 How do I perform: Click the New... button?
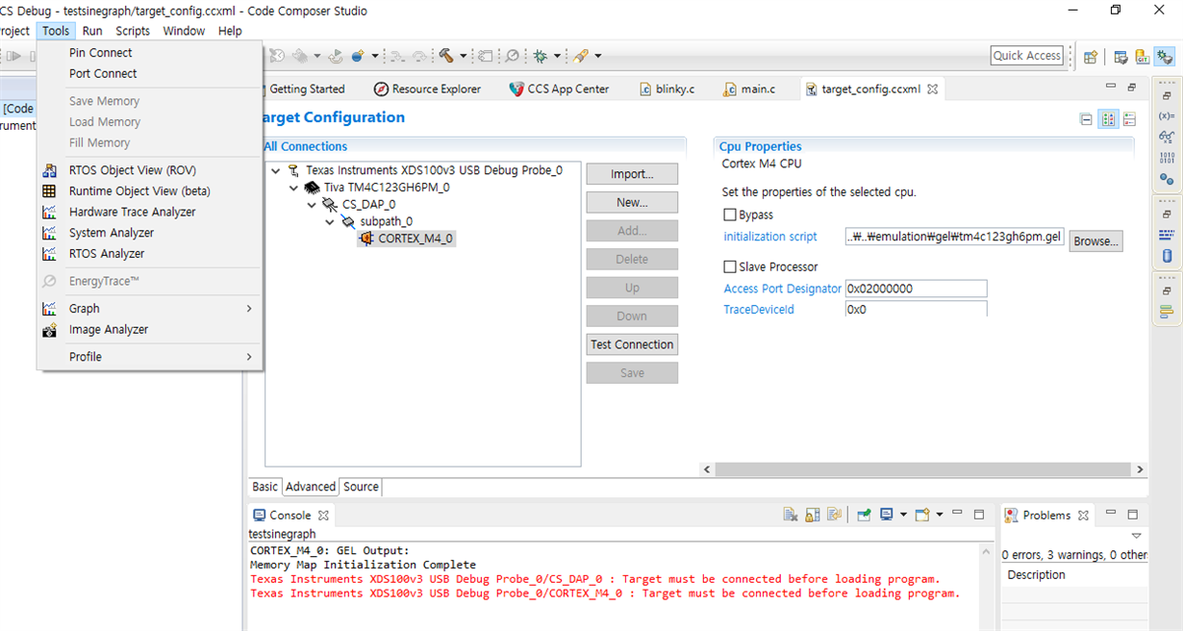point(632,203)
